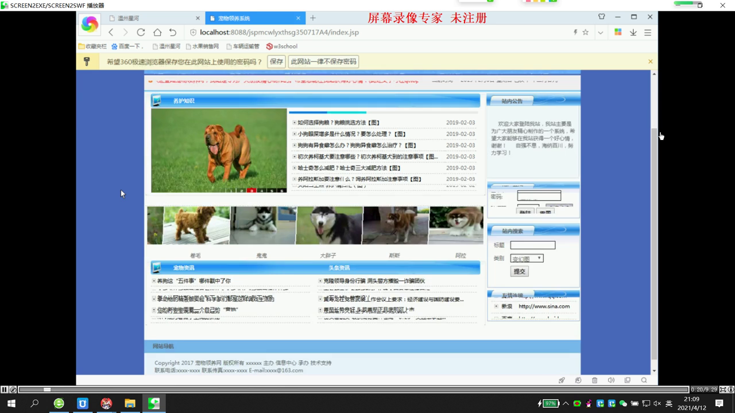Close the 温州星河 tab
This screenshot has height=413, width=735.
[198, 18]
